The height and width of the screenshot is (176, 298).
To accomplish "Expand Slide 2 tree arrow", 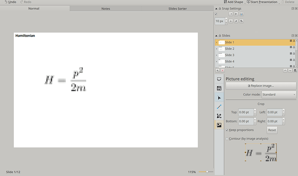I will coord(216,49).
